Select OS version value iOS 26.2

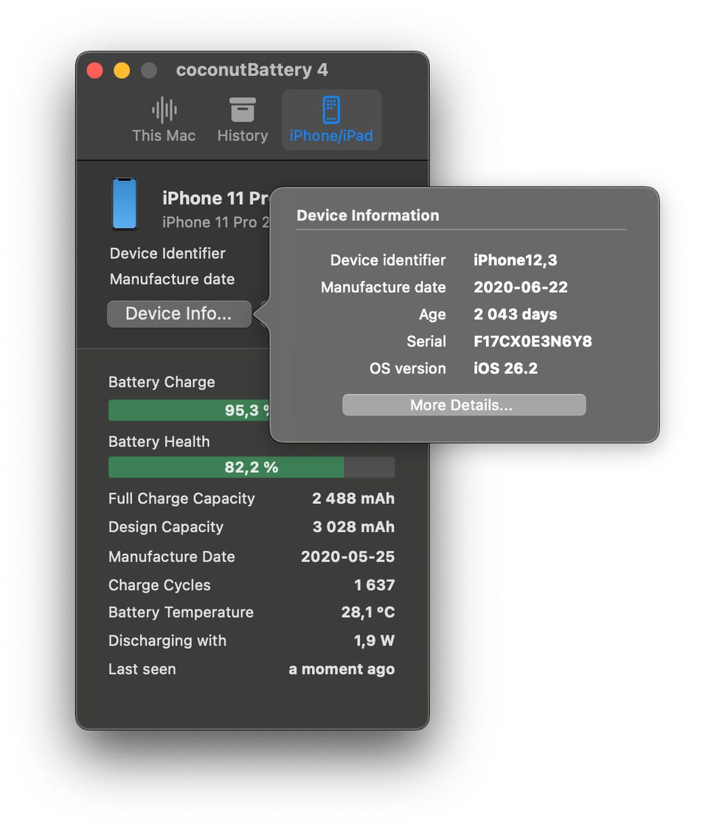pos(505,368)
